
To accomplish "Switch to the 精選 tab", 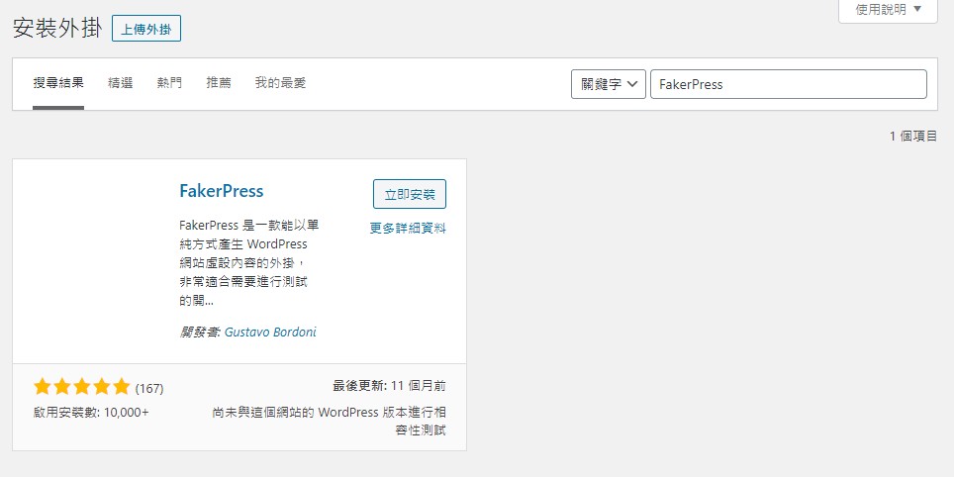I will [121, 83].
